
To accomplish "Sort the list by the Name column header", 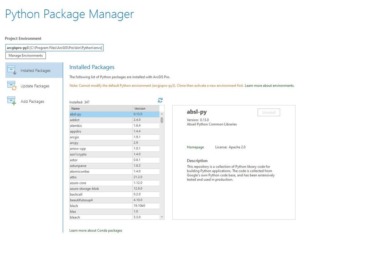I will [101, 108].
